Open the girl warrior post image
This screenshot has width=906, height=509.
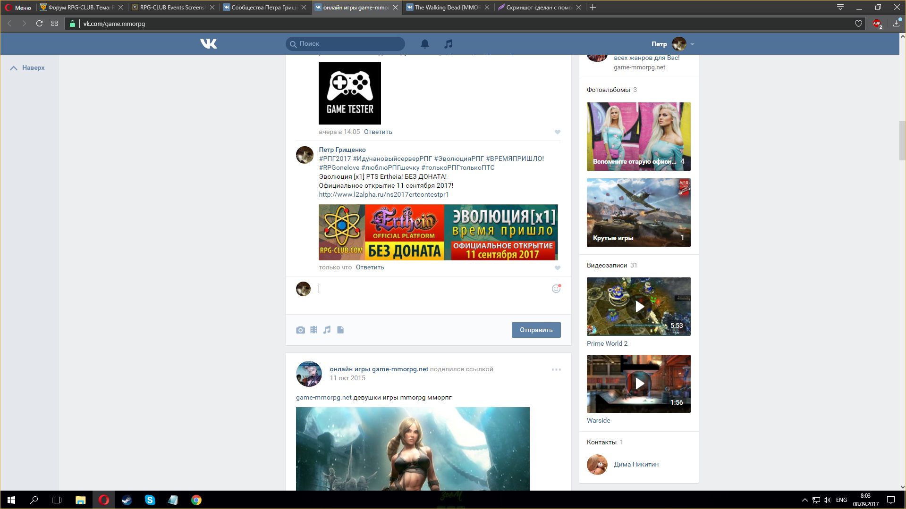tap(413, 449)
